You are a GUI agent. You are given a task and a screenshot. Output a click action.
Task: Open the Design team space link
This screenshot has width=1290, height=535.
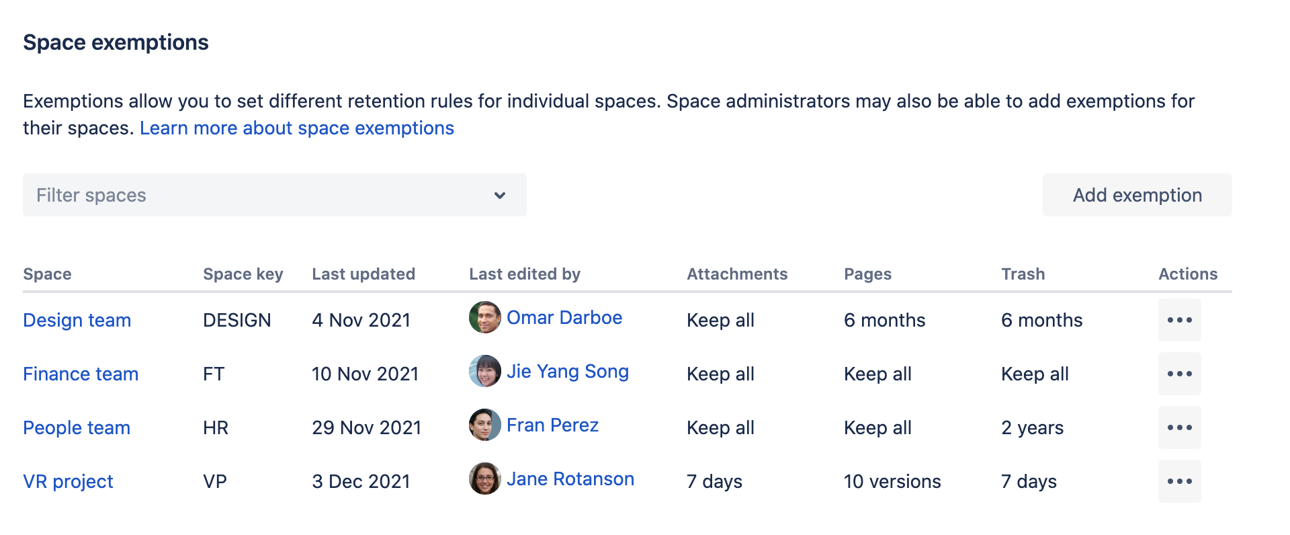(77, 321)
